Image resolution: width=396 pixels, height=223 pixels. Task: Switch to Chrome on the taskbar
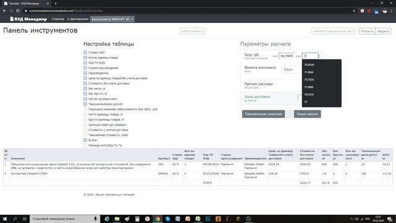[157, 219]
